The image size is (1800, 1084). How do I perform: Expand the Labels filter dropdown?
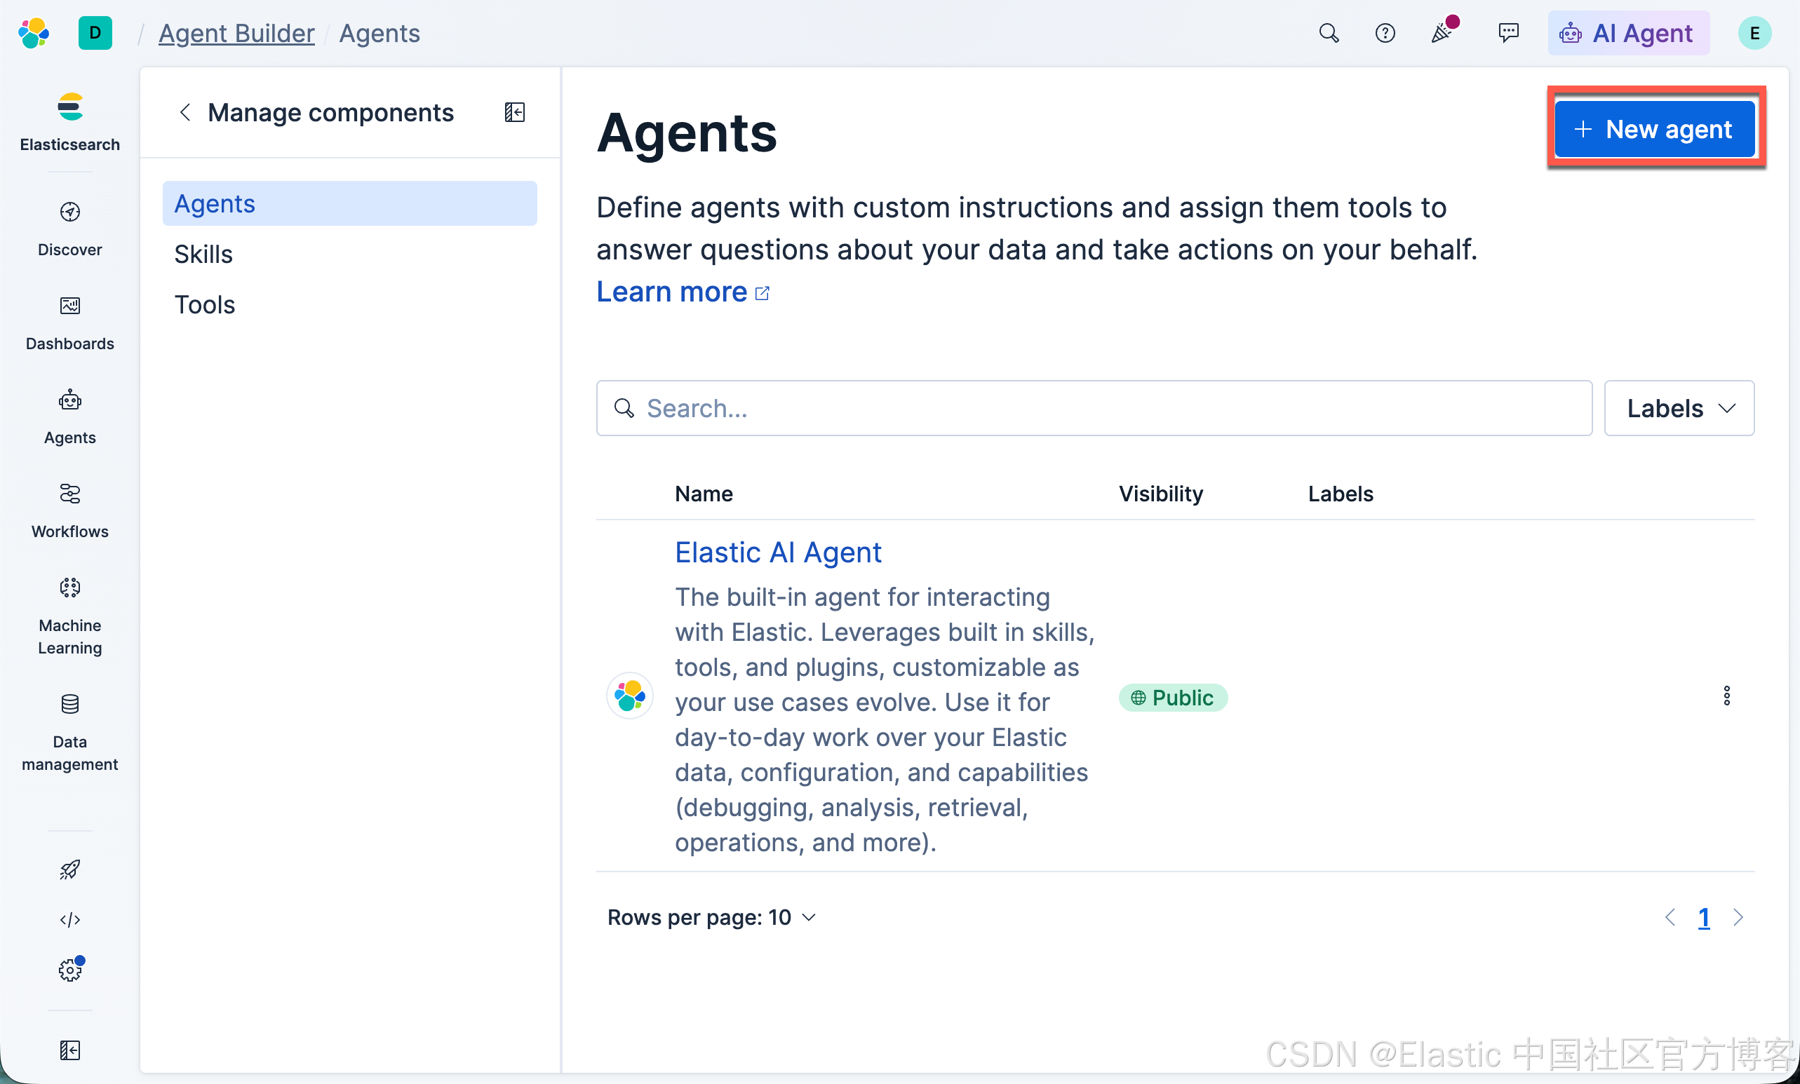(x=1679, y=408)
